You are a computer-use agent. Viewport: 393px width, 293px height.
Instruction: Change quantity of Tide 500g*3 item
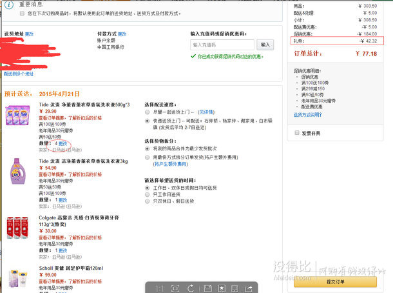[x=61, y=143]
